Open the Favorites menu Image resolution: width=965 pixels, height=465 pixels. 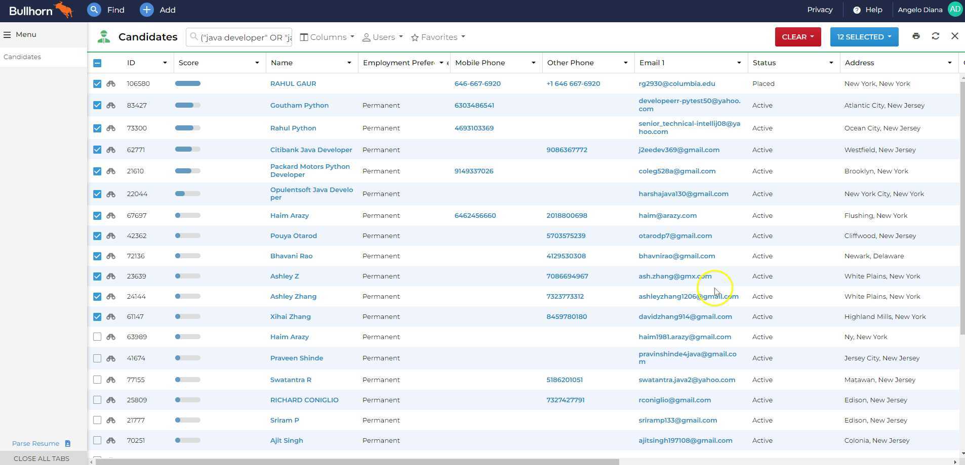pyautogui.click(x=436, y=37)
